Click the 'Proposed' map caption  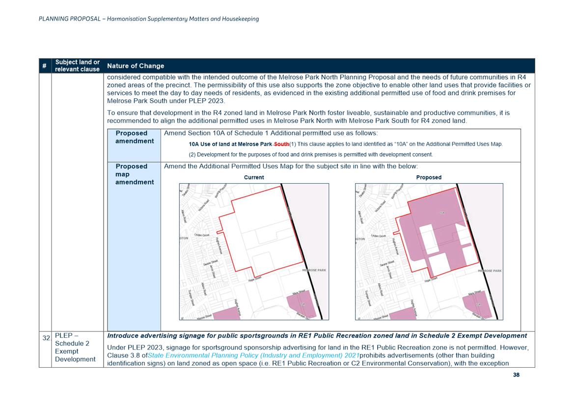tap(429, 177)
